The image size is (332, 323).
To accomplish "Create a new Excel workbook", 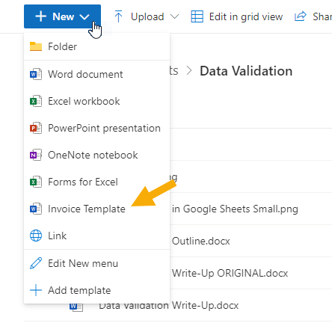I will click(x=96, y=101).
